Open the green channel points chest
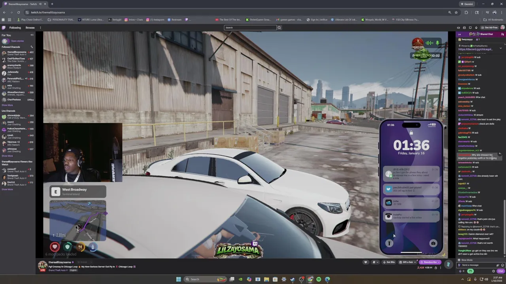Screen dimensions: 506x284 tap(470, 271)
